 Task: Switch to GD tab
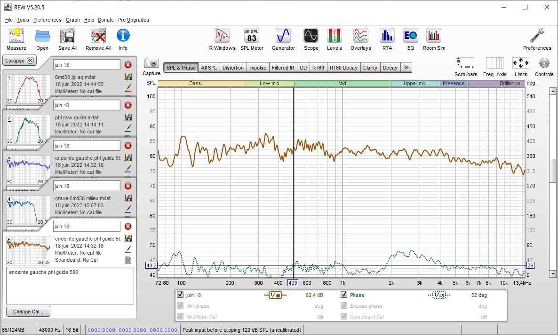tap(303, 68)
